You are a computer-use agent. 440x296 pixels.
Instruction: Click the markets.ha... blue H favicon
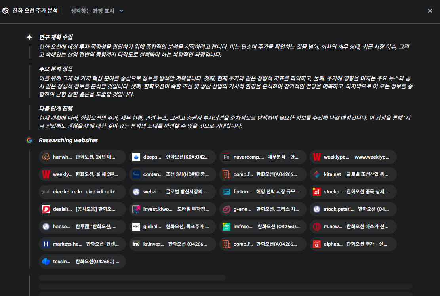46,244
